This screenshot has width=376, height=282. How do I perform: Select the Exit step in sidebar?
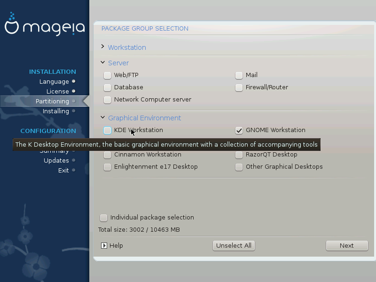click(x=63, y=170)
